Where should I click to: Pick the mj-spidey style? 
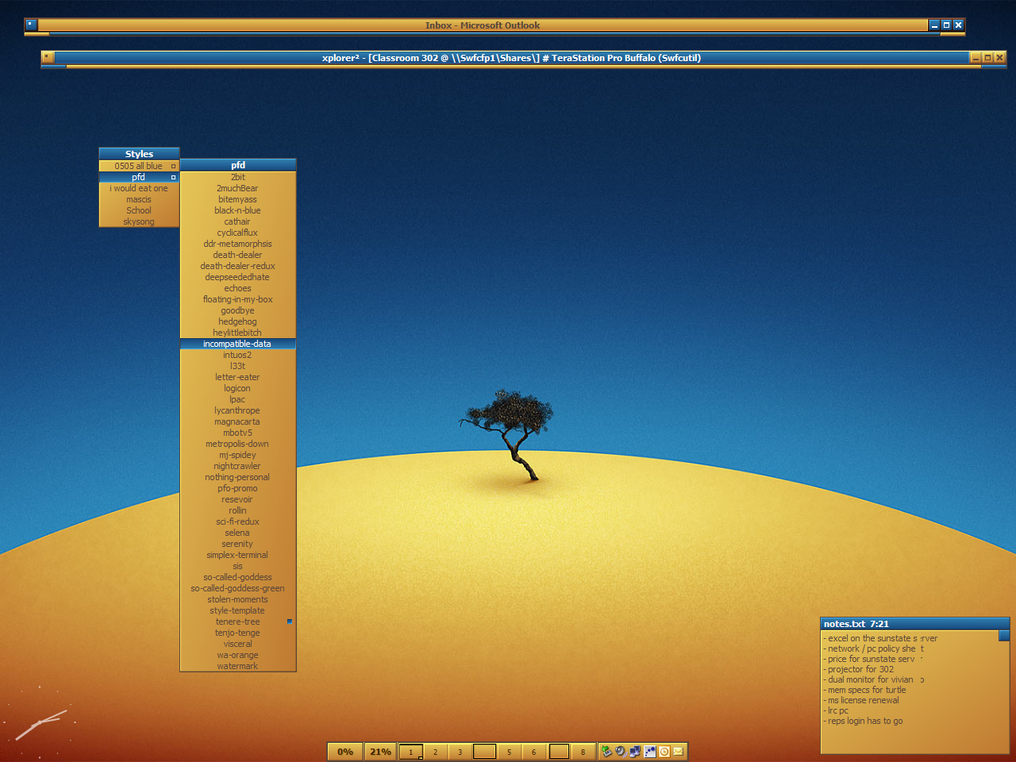click(238, 455)
